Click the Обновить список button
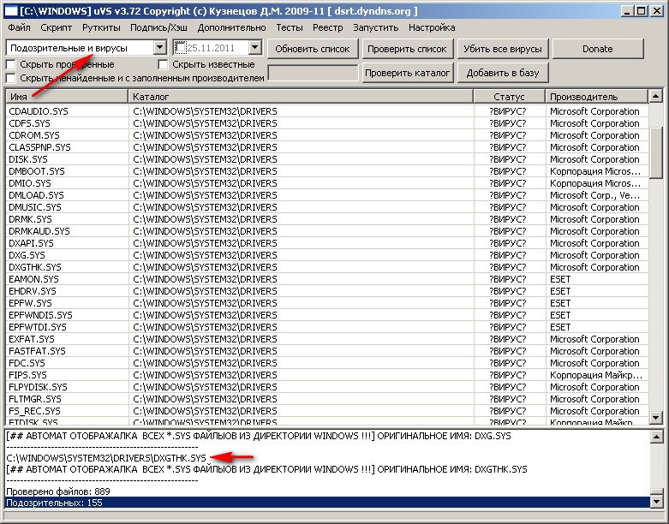 click(x=313, y=49)
